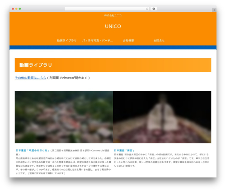Play the aerial village video thumbnail
The width and height of the screenshot is (226, 191).
[x=64, y=117]
